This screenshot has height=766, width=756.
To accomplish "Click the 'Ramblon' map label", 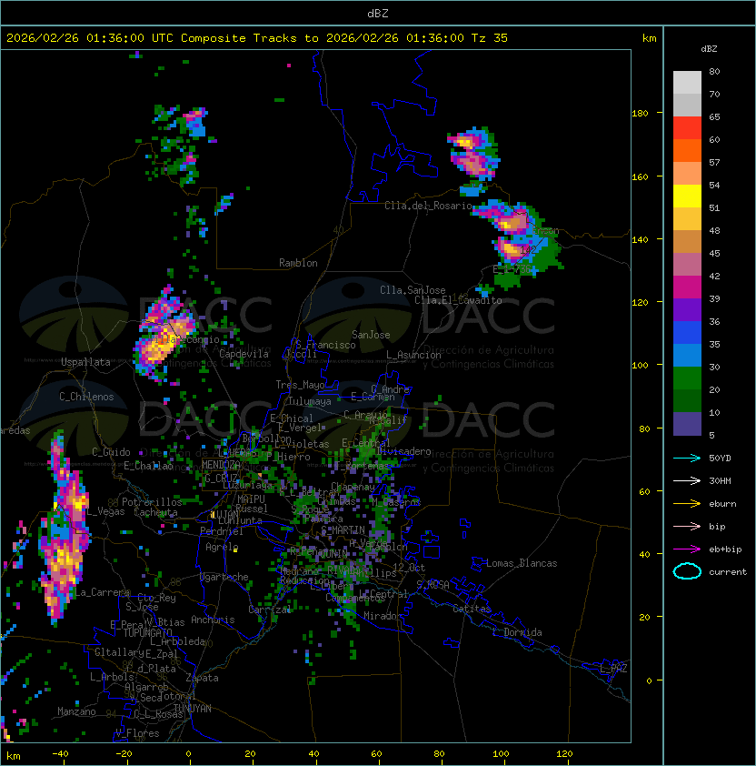I will click(x=298, y=263).
